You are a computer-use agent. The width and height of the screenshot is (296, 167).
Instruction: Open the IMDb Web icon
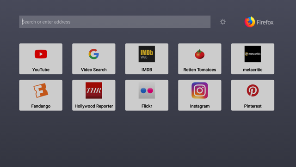tap(147, 54)
